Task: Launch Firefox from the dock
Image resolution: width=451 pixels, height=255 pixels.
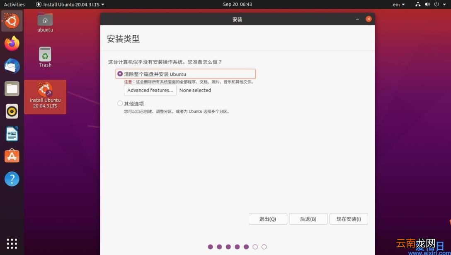Action: [x=12, y=44]
